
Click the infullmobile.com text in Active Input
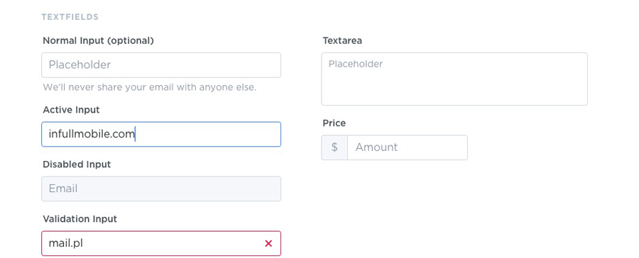(x=92, y=134)
